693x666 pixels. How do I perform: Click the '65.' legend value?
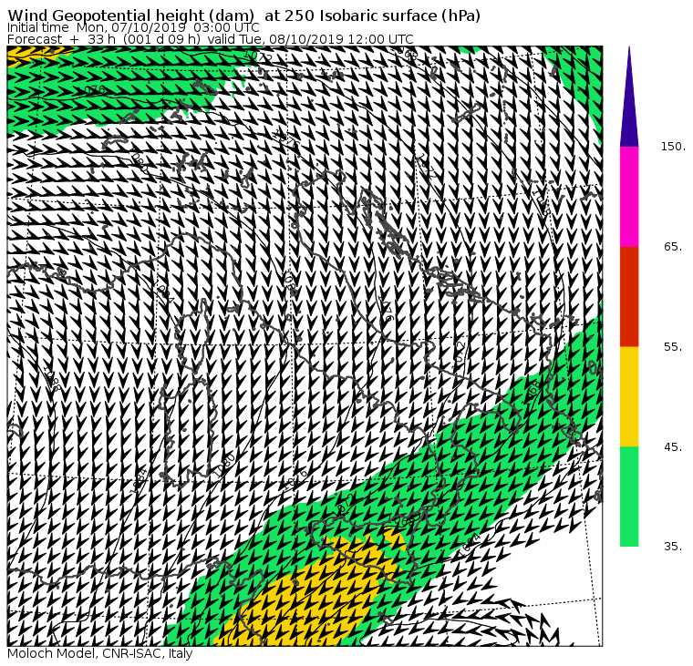pos(673,247)
